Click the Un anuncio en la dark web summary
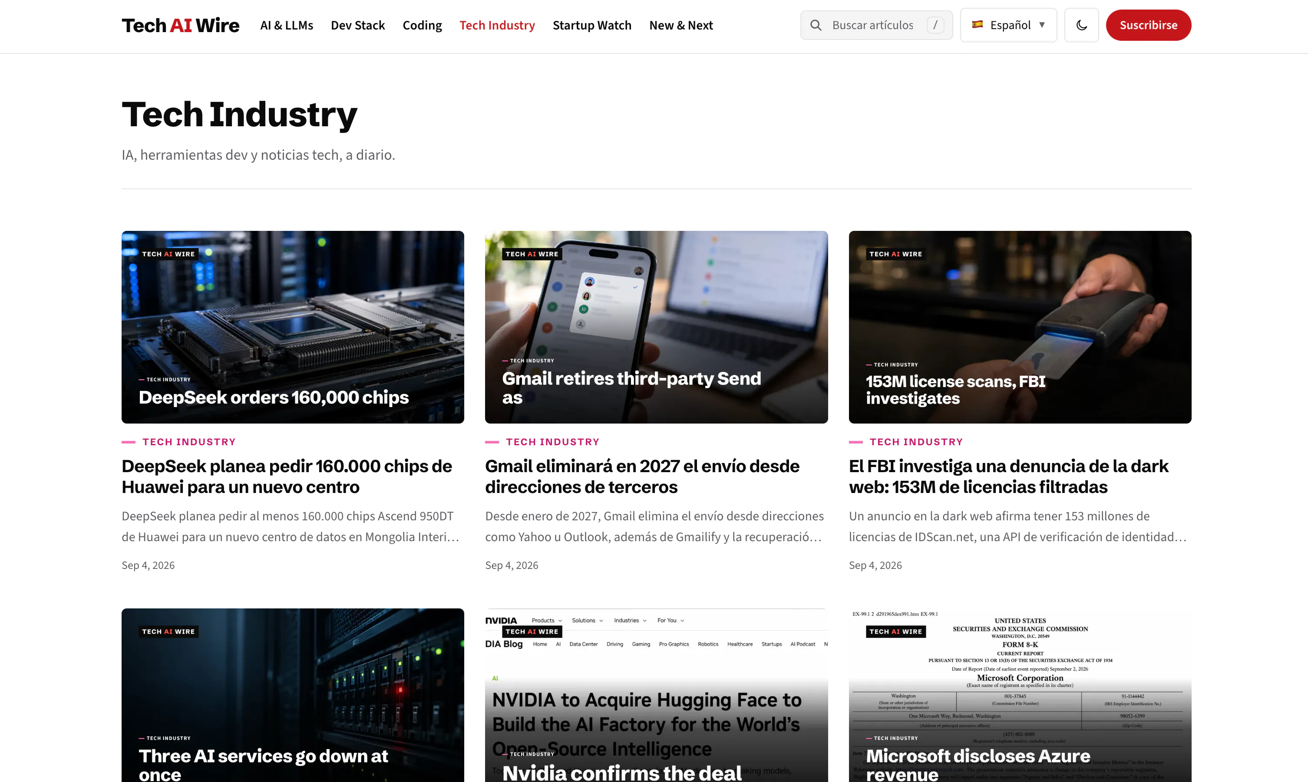Image resolution: width=1308 pixels, height=782 pixels. tap(1017, 526)
